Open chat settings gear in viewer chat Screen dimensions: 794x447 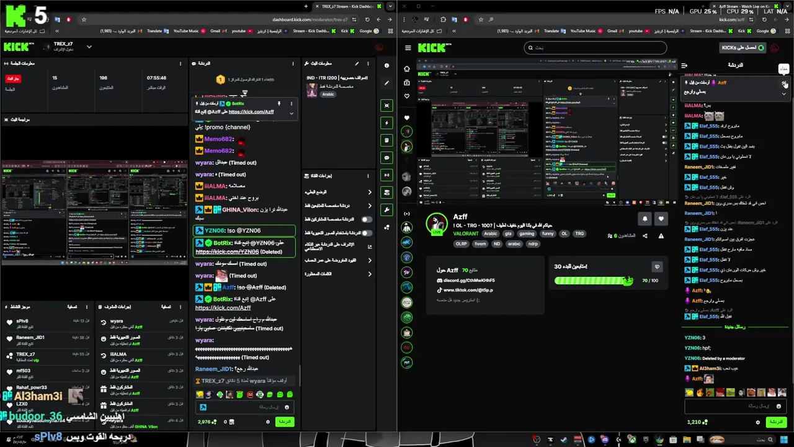[757, 422]
